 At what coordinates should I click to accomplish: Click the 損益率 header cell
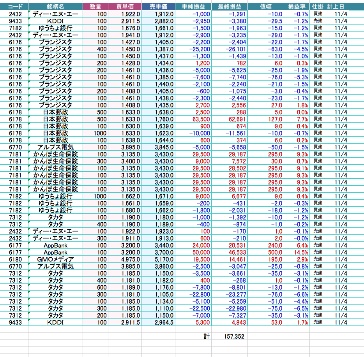click(297, 7)
